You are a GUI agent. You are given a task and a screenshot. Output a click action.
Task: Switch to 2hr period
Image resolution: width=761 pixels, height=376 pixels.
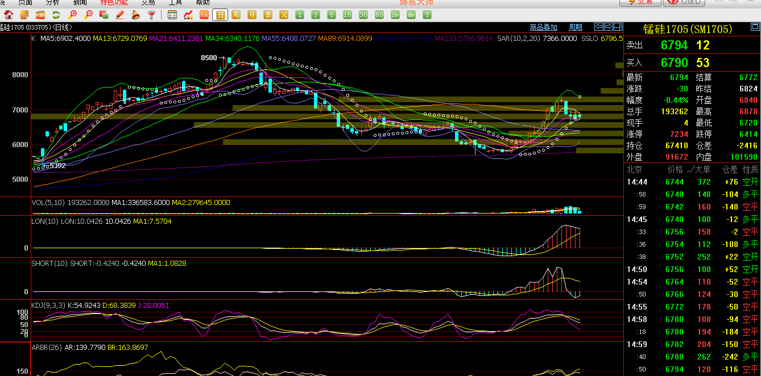click(x=395, y=15)
